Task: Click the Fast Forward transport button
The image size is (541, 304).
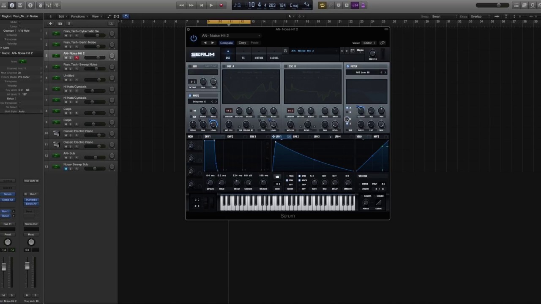Action: tap(191, 5)
